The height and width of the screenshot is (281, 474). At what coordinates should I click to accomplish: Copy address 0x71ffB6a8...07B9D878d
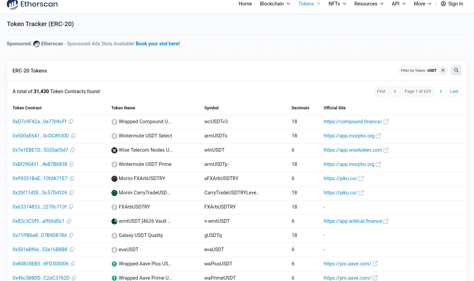[71, 235]
